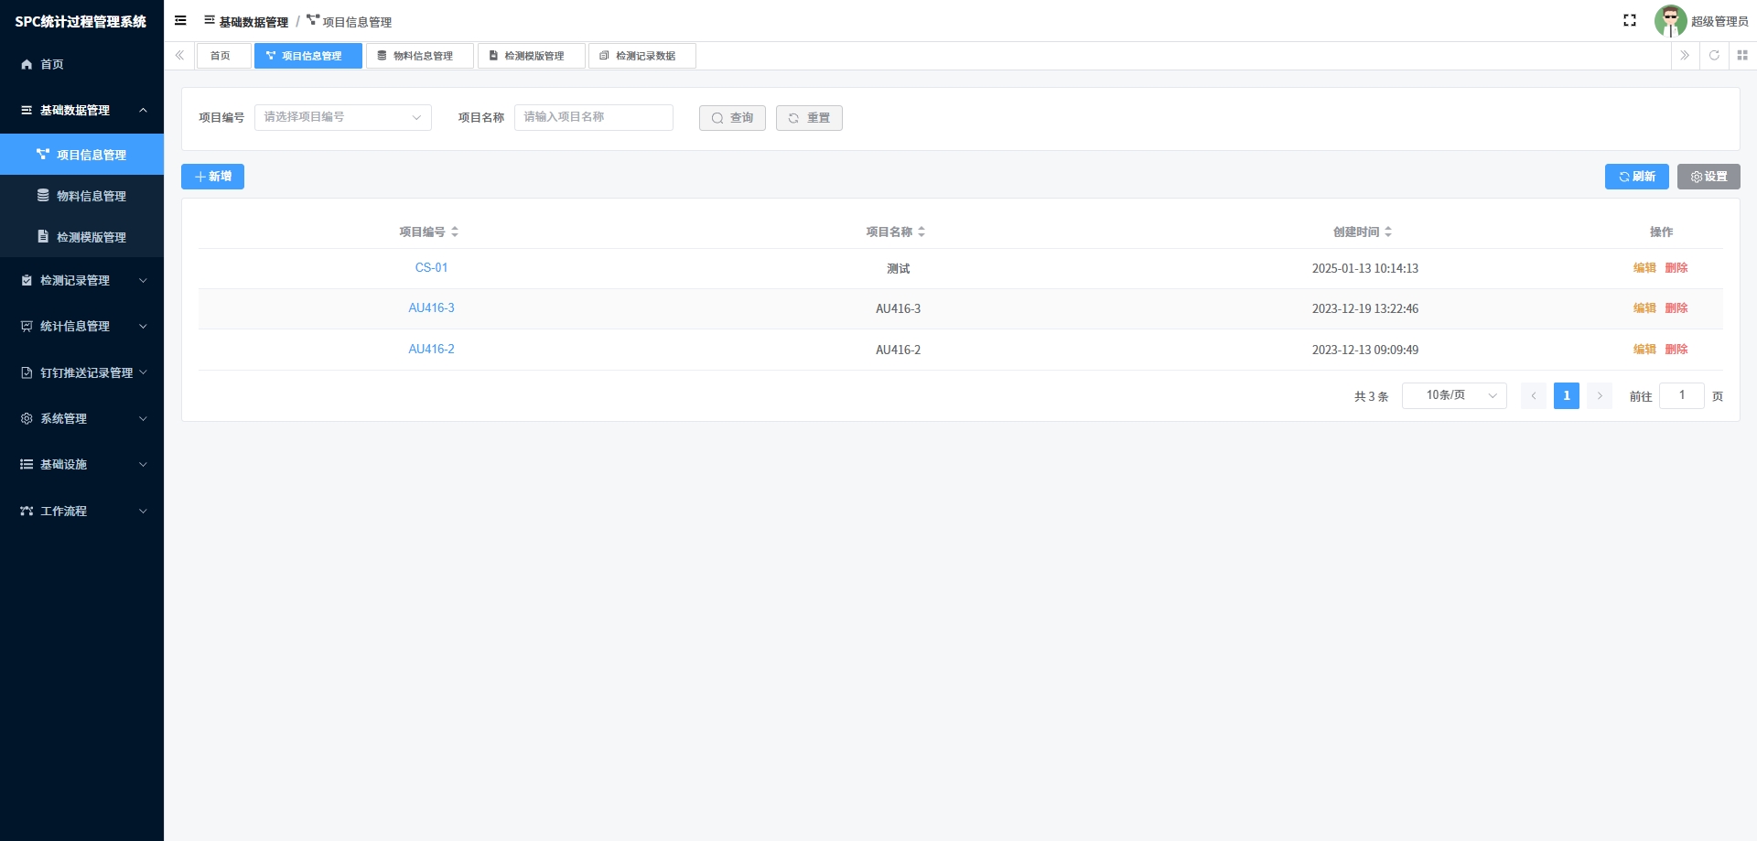Sort table by 创建时间 column

pyautogui.click(x=1388, y=232)
